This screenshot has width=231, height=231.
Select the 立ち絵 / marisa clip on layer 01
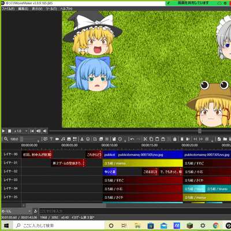pyautogui.click(x=143, y=163)
